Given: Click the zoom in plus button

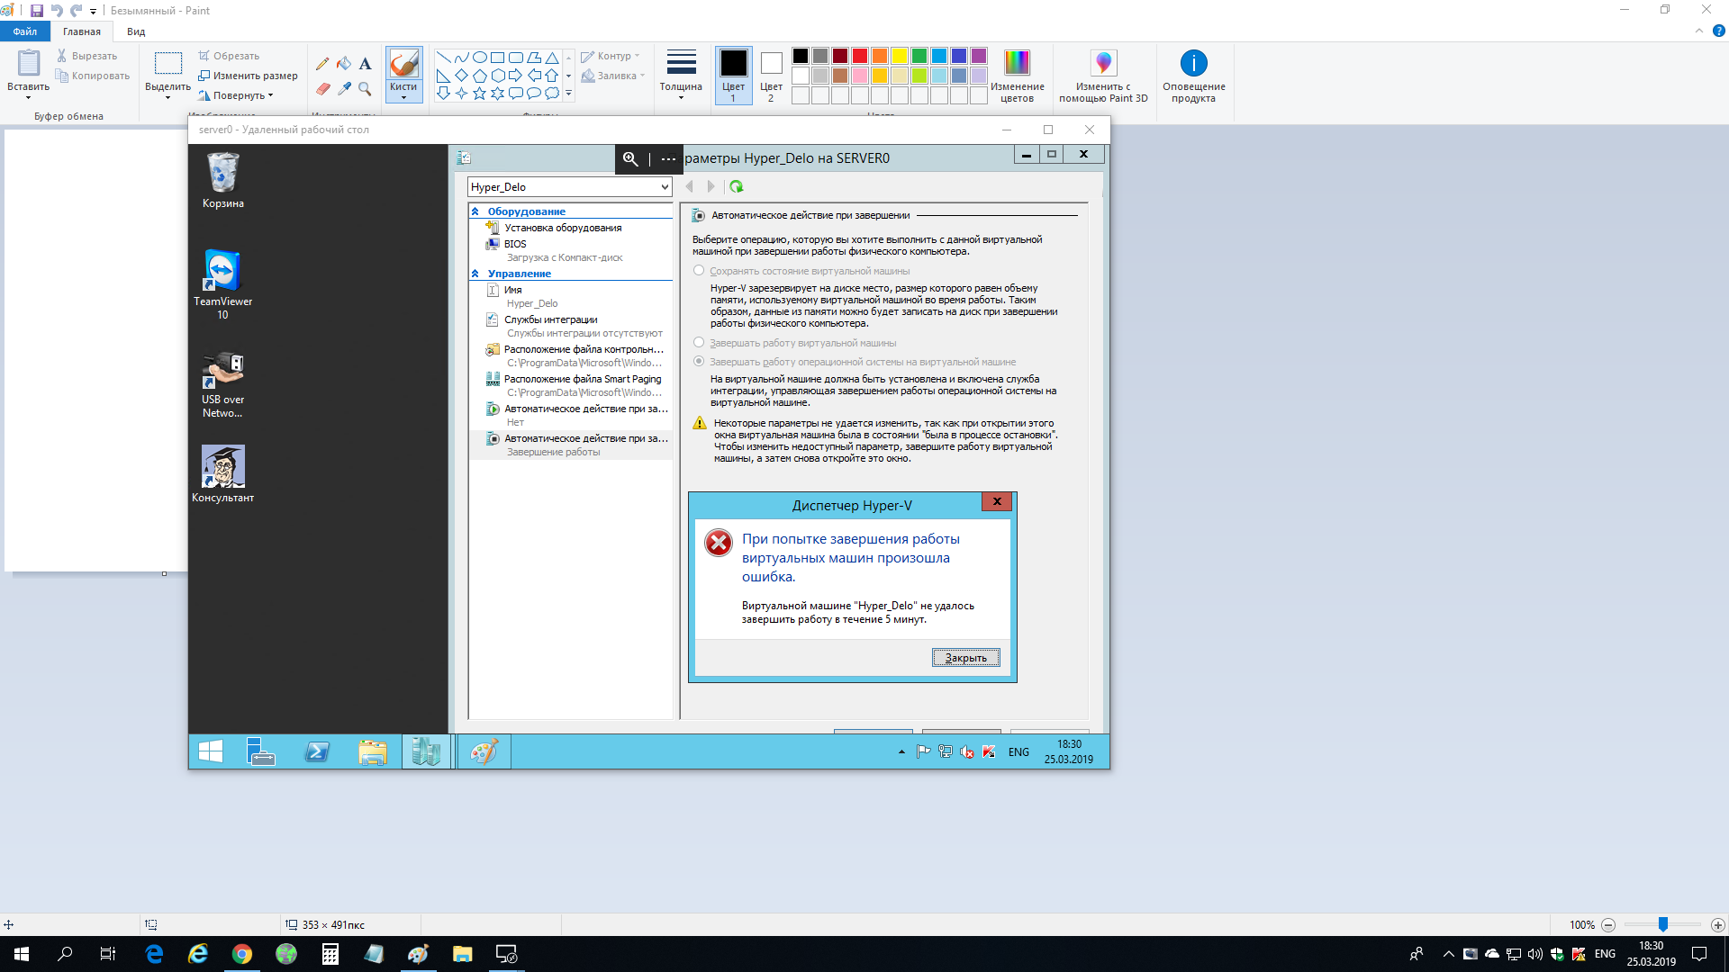Looking at the screenshot, I should point(1717,924).
